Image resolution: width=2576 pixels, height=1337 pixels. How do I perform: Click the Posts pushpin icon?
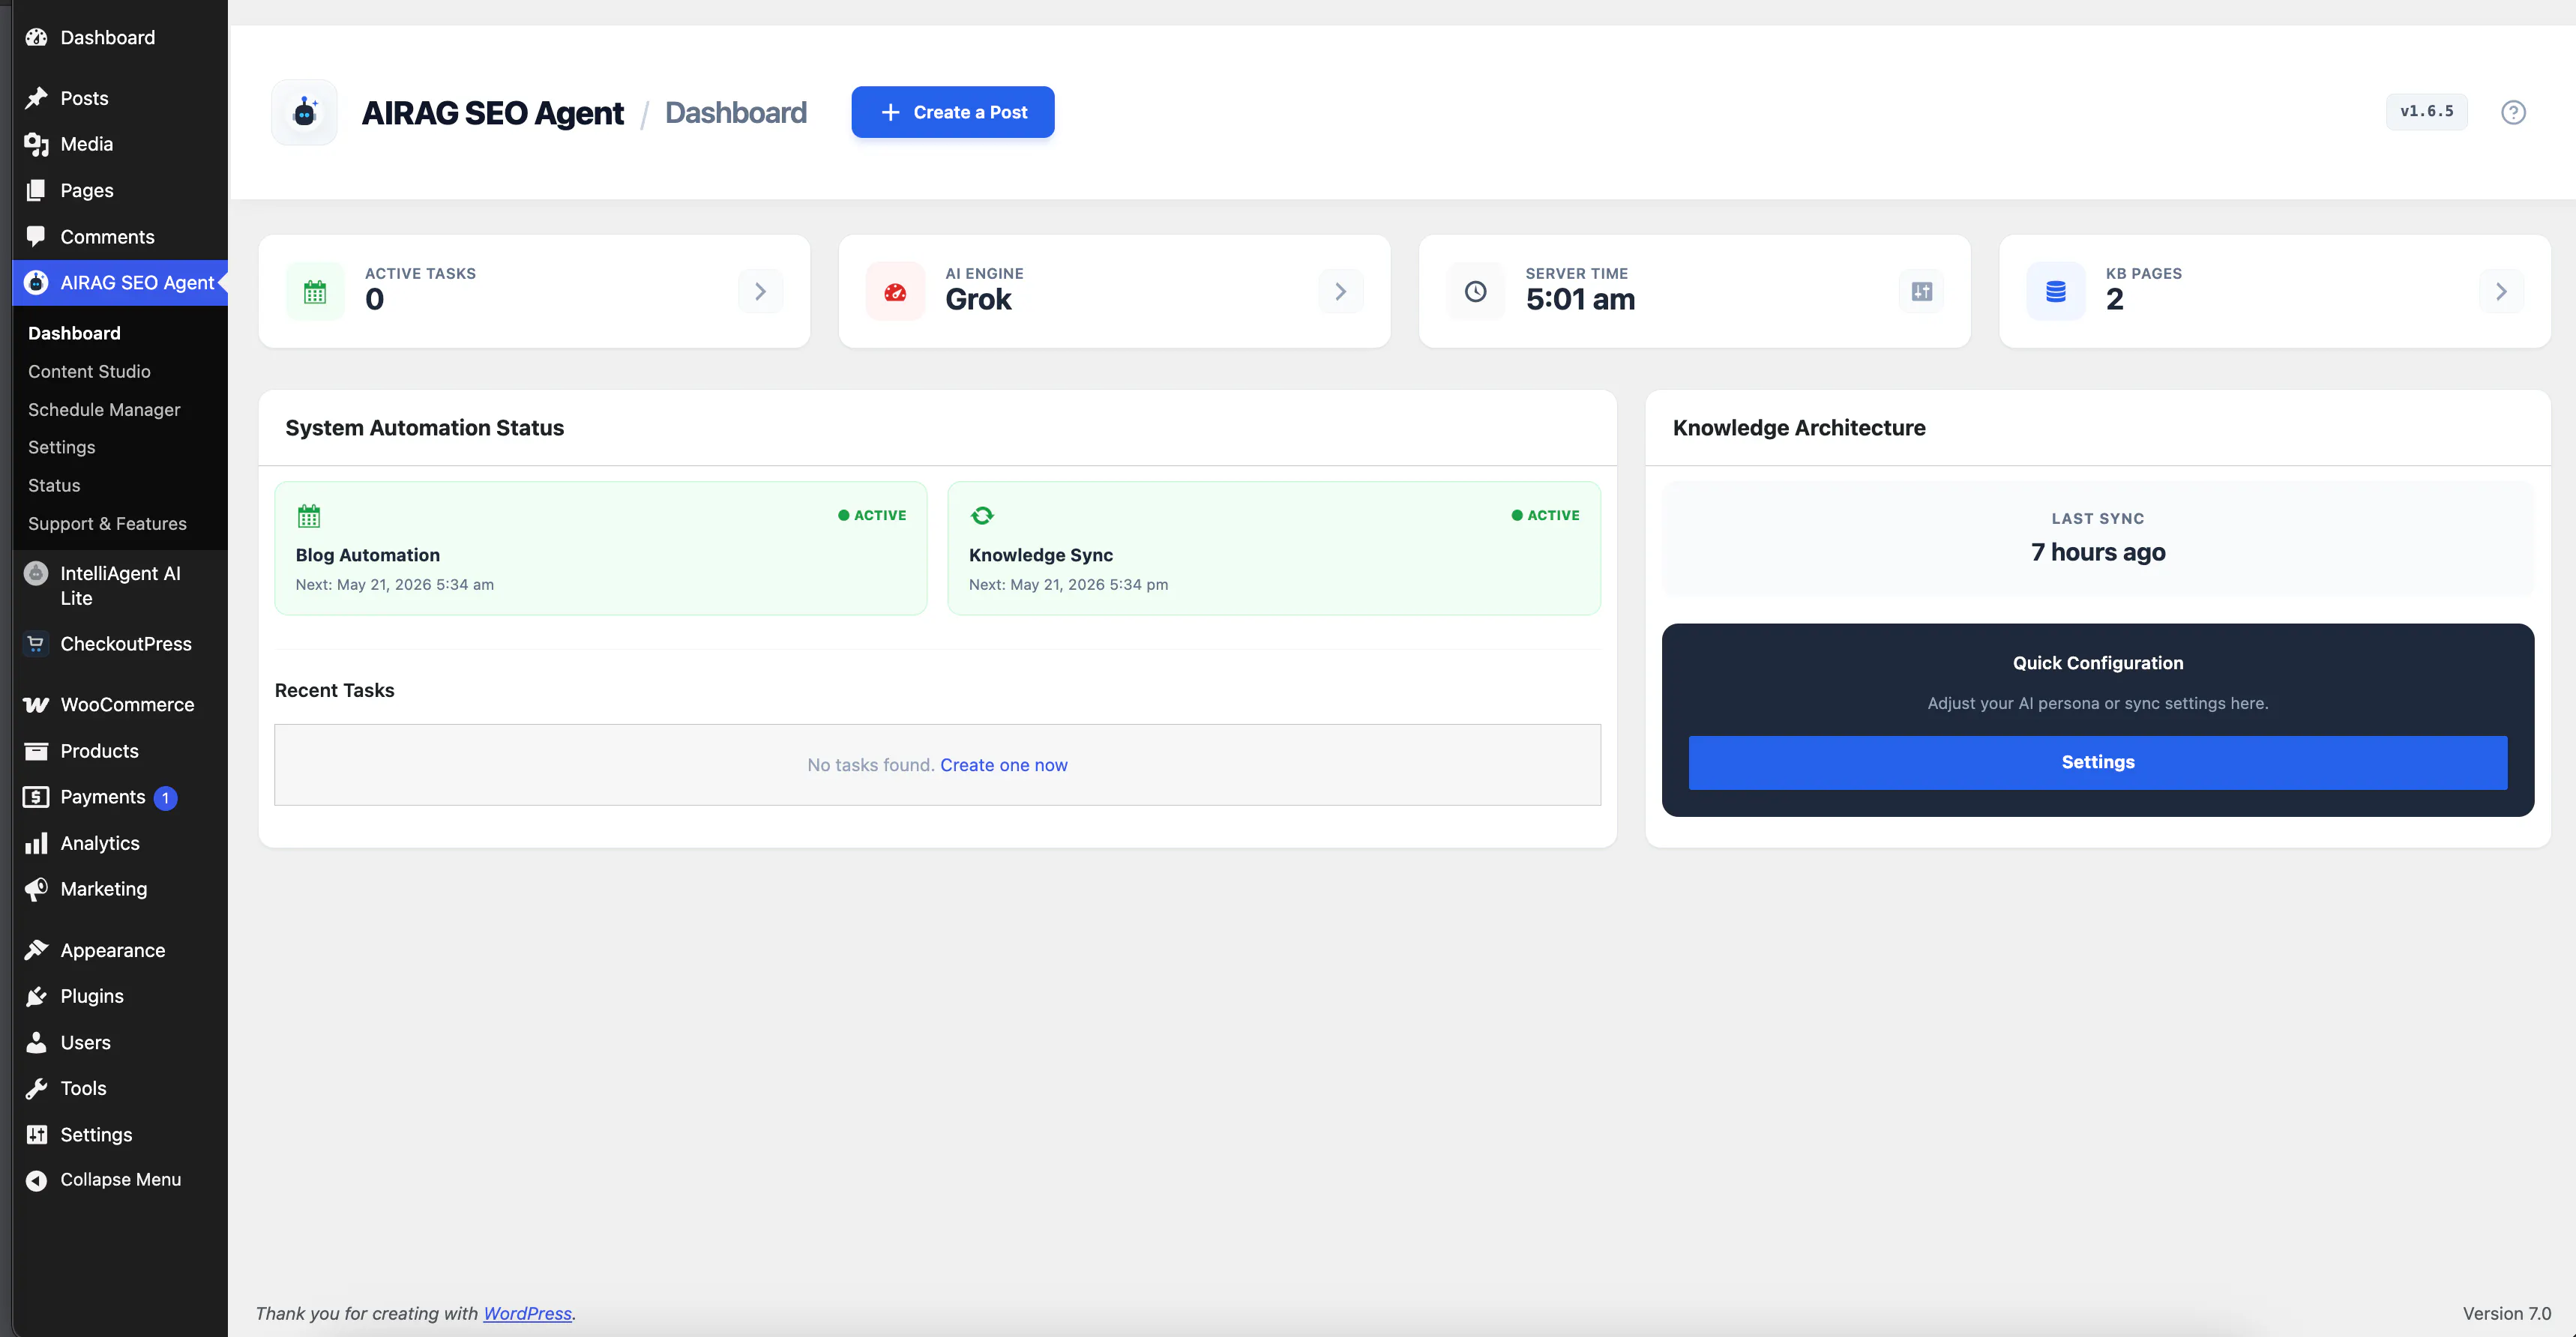point(36,98)
